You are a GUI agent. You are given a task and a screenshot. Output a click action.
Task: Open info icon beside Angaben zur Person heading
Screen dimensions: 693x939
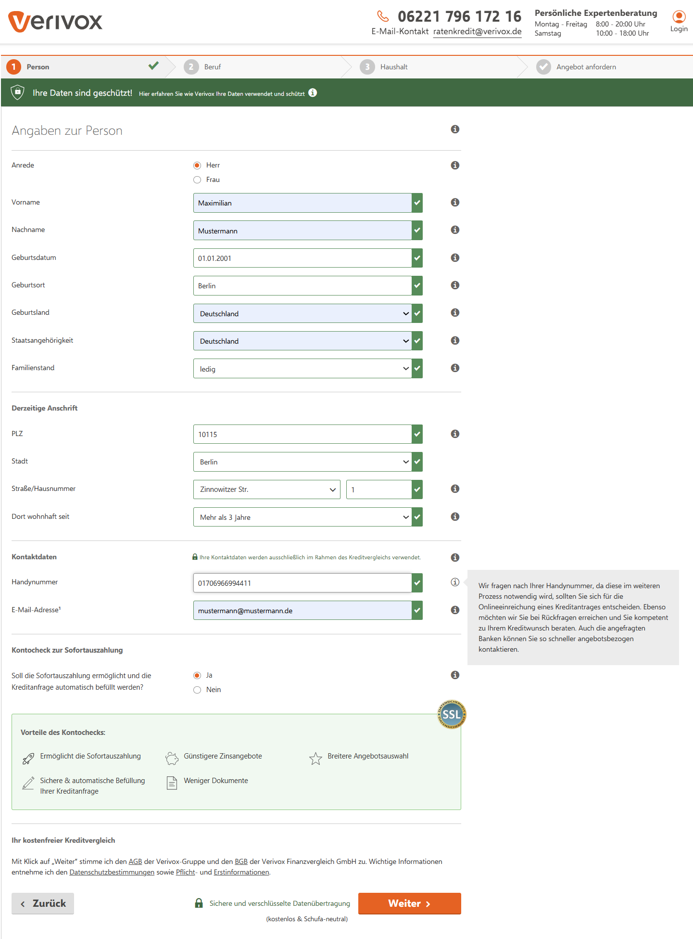click(455, 129)
